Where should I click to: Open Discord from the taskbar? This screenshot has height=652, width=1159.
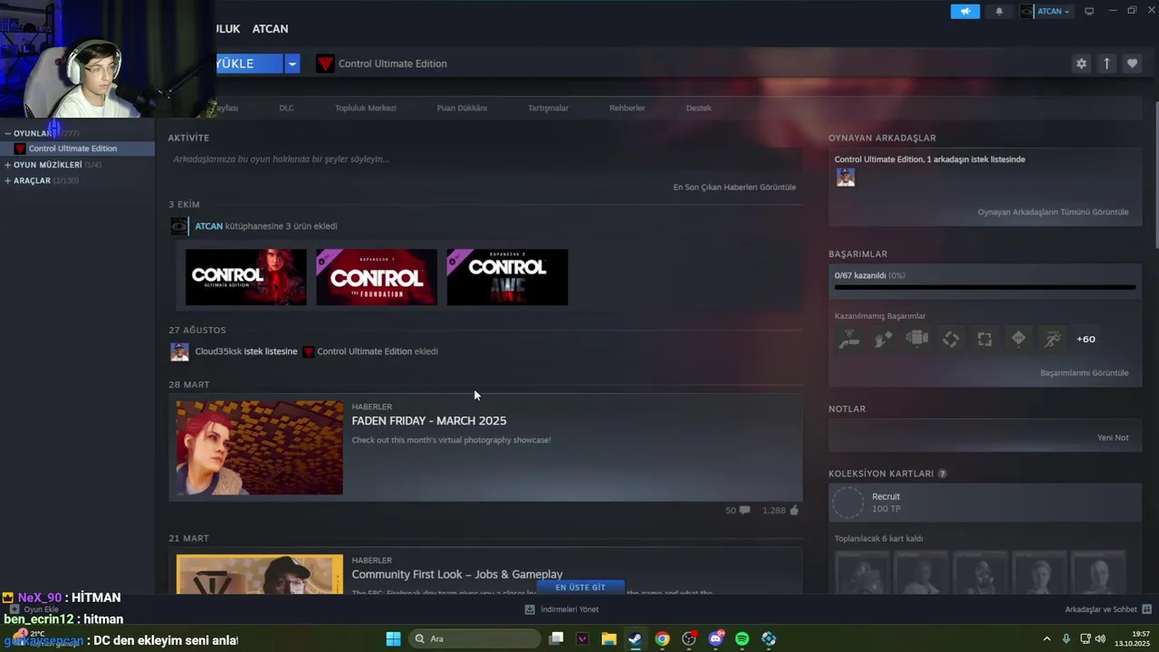(715, 638)
